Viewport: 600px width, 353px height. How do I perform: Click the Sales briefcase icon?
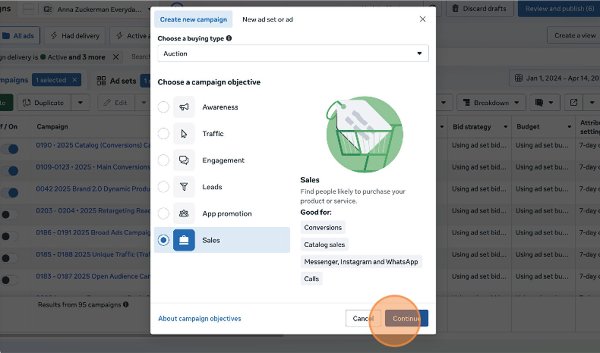pos(184,240)
